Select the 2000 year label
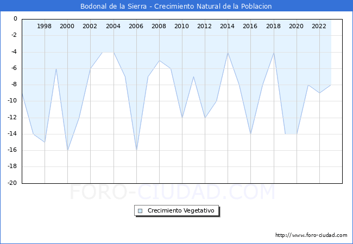The image size is (353, 244). tap(67, 26)
